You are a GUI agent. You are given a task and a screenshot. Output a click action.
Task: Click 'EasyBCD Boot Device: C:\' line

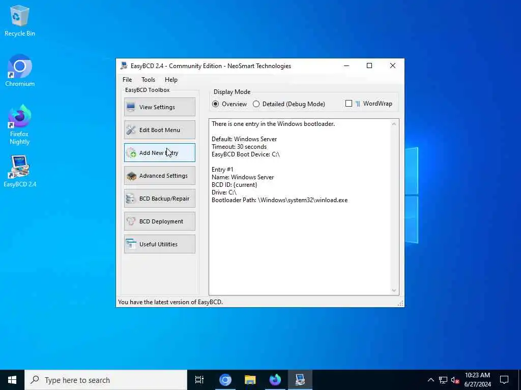pos(246,154)
